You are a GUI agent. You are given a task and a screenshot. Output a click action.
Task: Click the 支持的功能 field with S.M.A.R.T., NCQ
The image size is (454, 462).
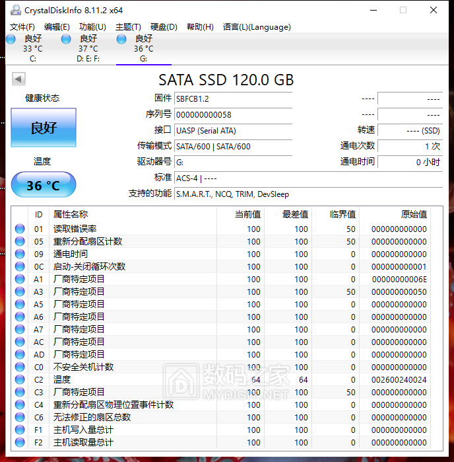point(309,194)
